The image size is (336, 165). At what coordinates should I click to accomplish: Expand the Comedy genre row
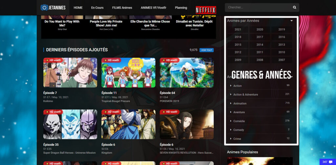tap(260, 130)
